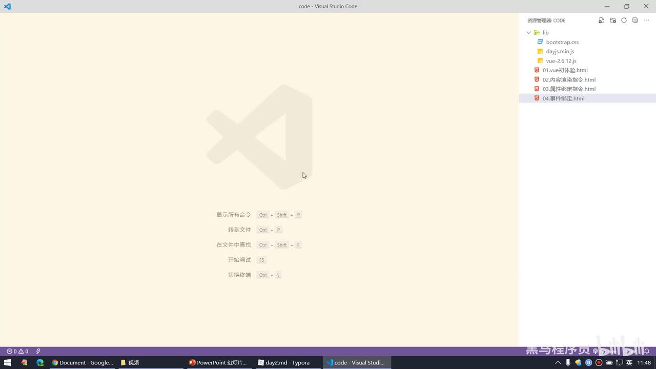
Task: Collapse the lib folder chevron
Action: click(528, 32)
